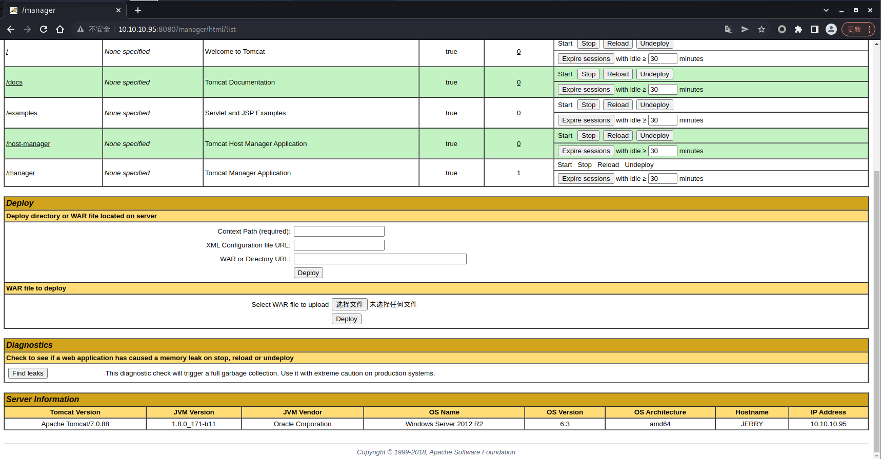Reload the page with the refresh icon
Viewport: 881px width, 459px height.
44,29
